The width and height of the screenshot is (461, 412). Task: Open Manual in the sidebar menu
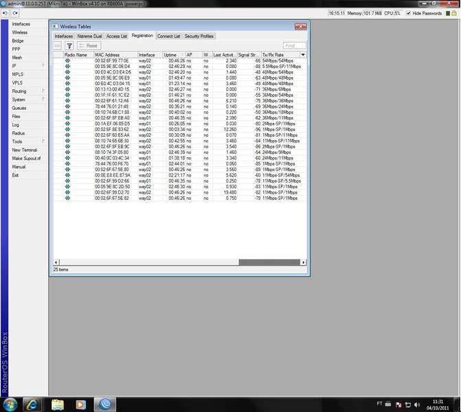[x=19, y=167]
